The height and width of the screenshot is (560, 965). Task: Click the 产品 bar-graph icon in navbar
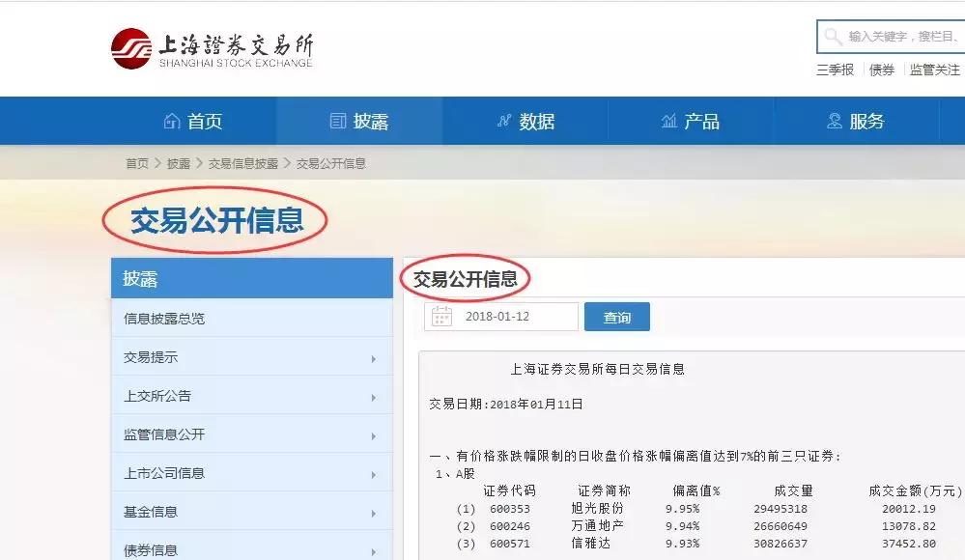[x=667, y=120]
